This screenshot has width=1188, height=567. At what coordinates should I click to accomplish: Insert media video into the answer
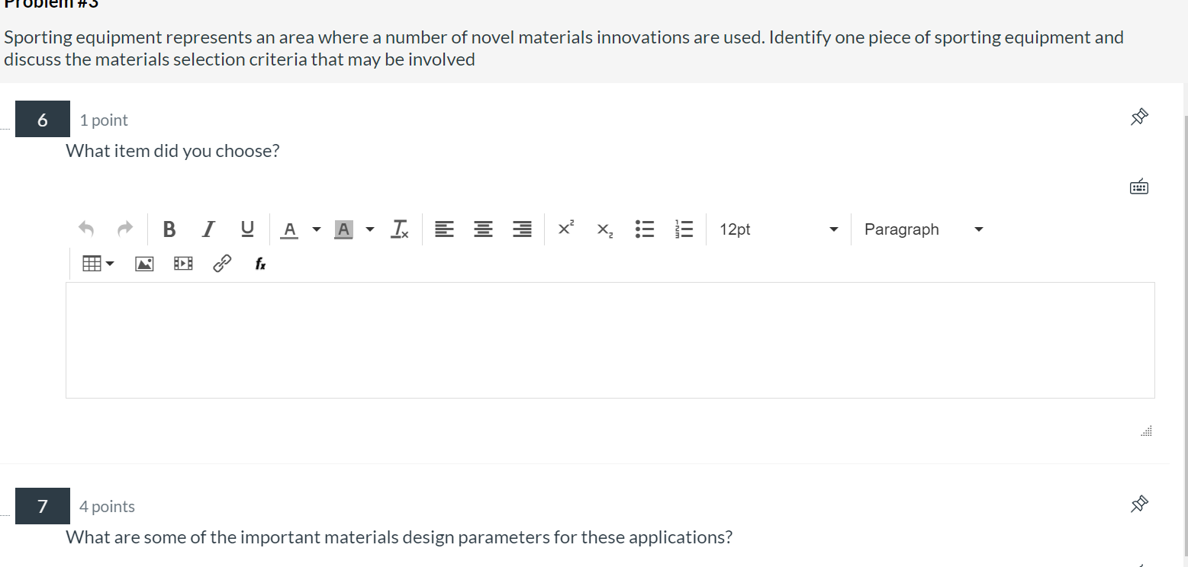pyautogui.click(x=183, y=264)
